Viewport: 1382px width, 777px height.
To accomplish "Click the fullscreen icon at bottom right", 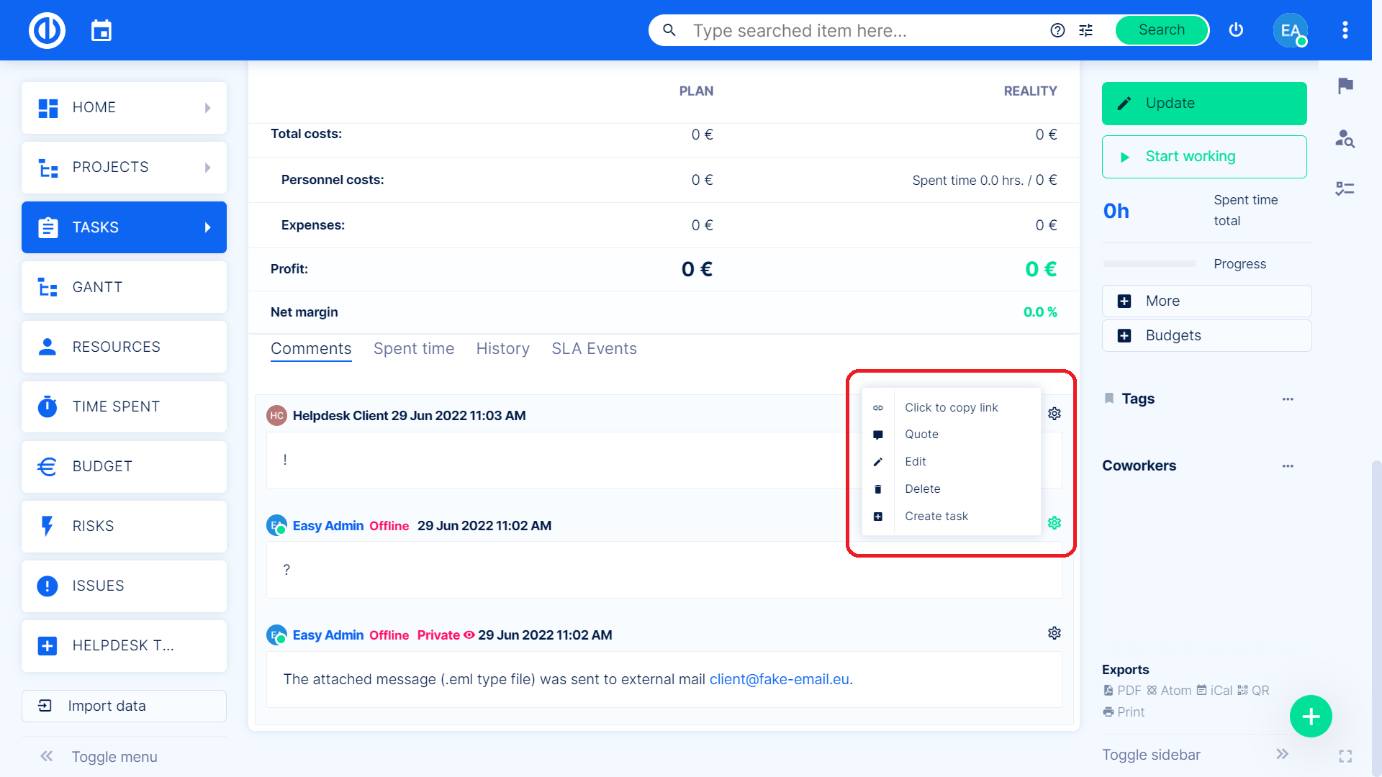I will [x=1345, y=756].
